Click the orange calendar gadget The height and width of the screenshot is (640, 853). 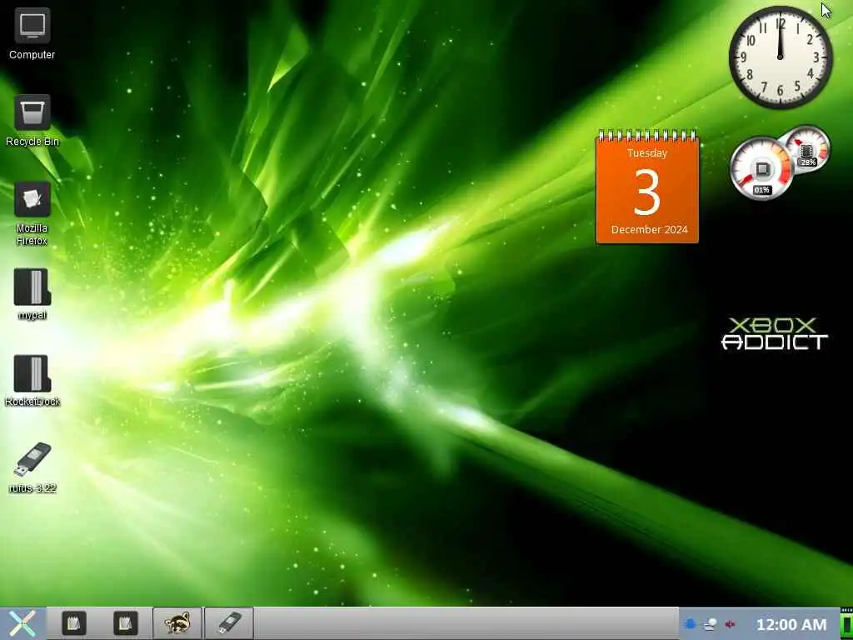pos(647,187)
